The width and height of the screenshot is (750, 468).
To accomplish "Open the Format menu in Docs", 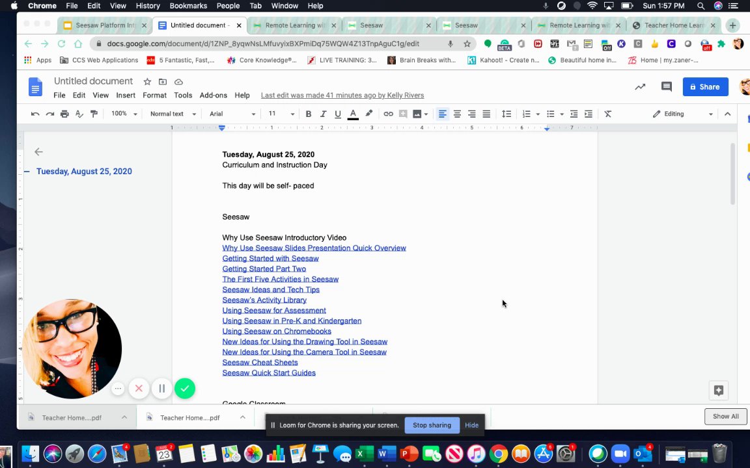I will (154, 95).
